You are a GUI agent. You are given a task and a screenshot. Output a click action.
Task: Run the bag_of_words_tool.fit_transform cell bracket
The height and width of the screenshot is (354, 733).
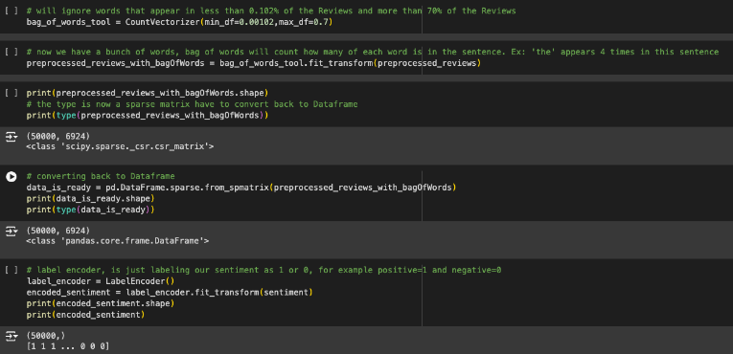11,52
